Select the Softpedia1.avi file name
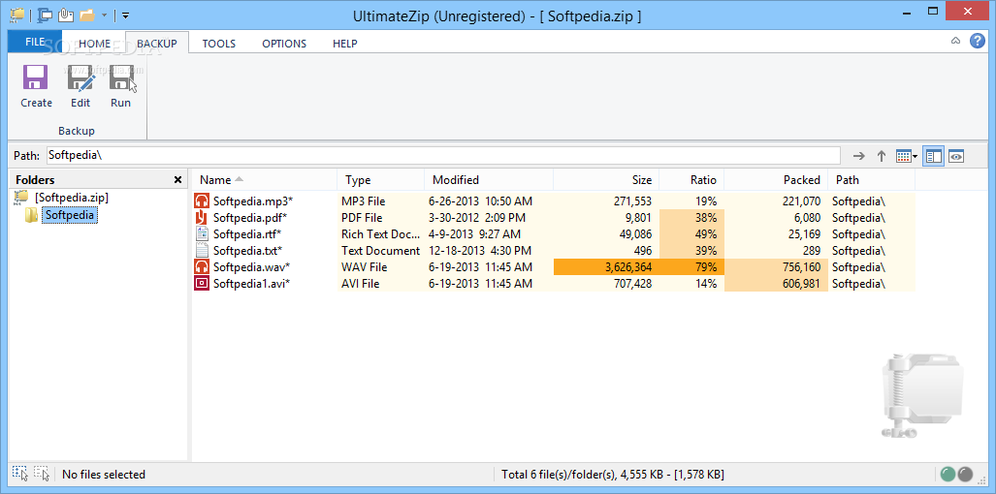Screen dimensions: 996x494 251,284
